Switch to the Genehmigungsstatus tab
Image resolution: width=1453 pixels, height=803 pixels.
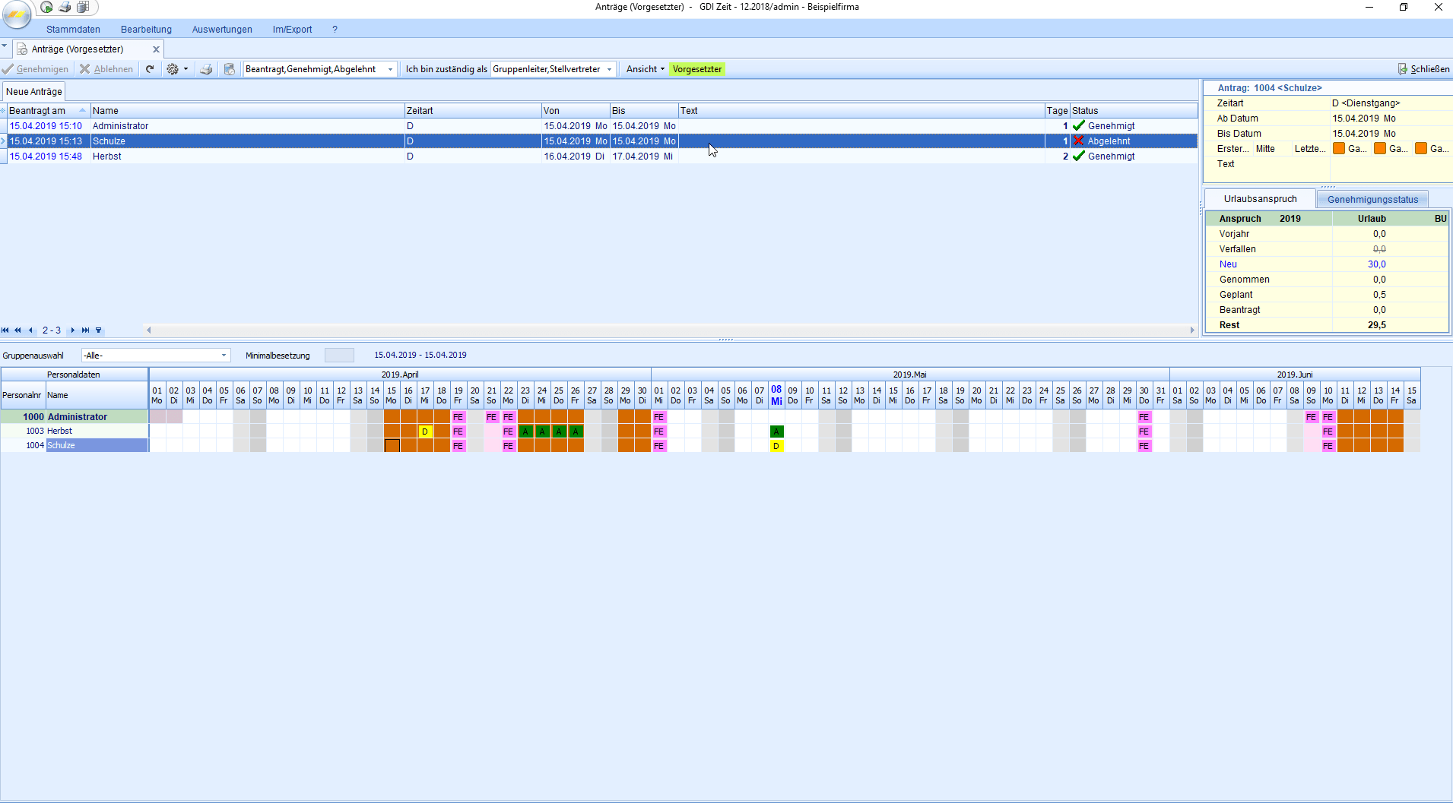click(1372, 200)
